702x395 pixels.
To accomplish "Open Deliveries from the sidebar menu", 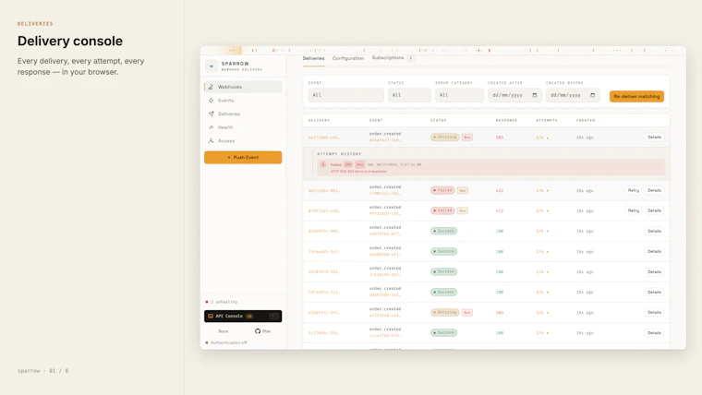I will coord(243,114).
